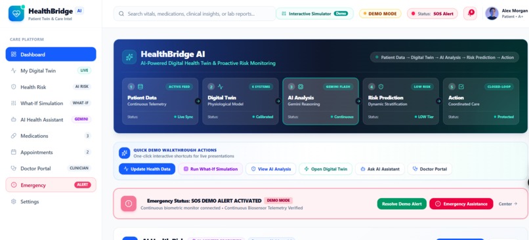The height and width of the screenshot is (240, 529).
Task: Select the Patient Data pipeline card
Action: (160, 101)
